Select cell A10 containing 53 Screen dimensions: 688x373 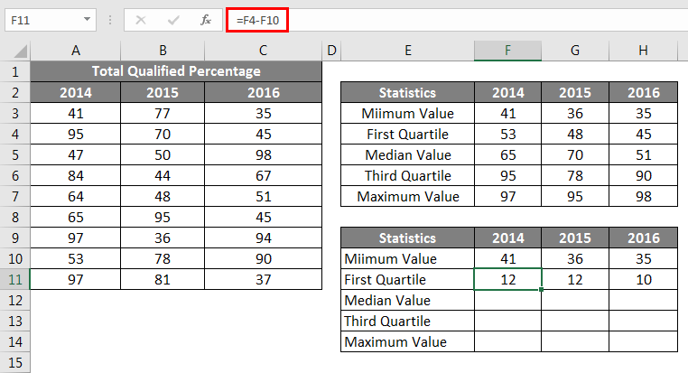coord(76,258)
